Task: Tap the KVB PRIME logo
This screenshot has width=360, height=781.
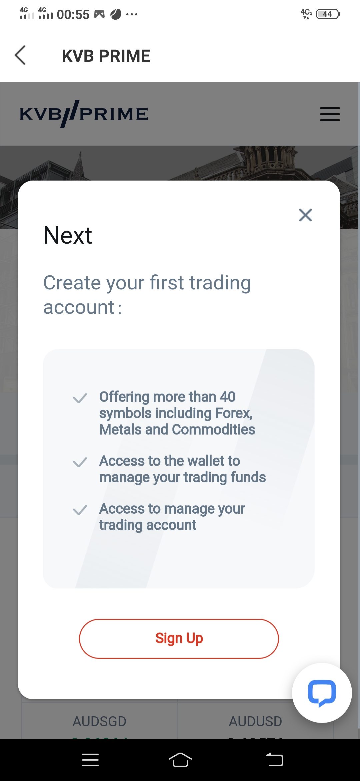Action: pos(84,114)
